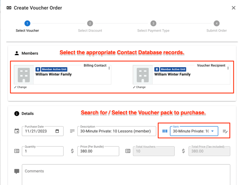This screenshot has width=243, height=185.
Task: Jump to step 4 Submit Order
Action: (x=217, y=24)
